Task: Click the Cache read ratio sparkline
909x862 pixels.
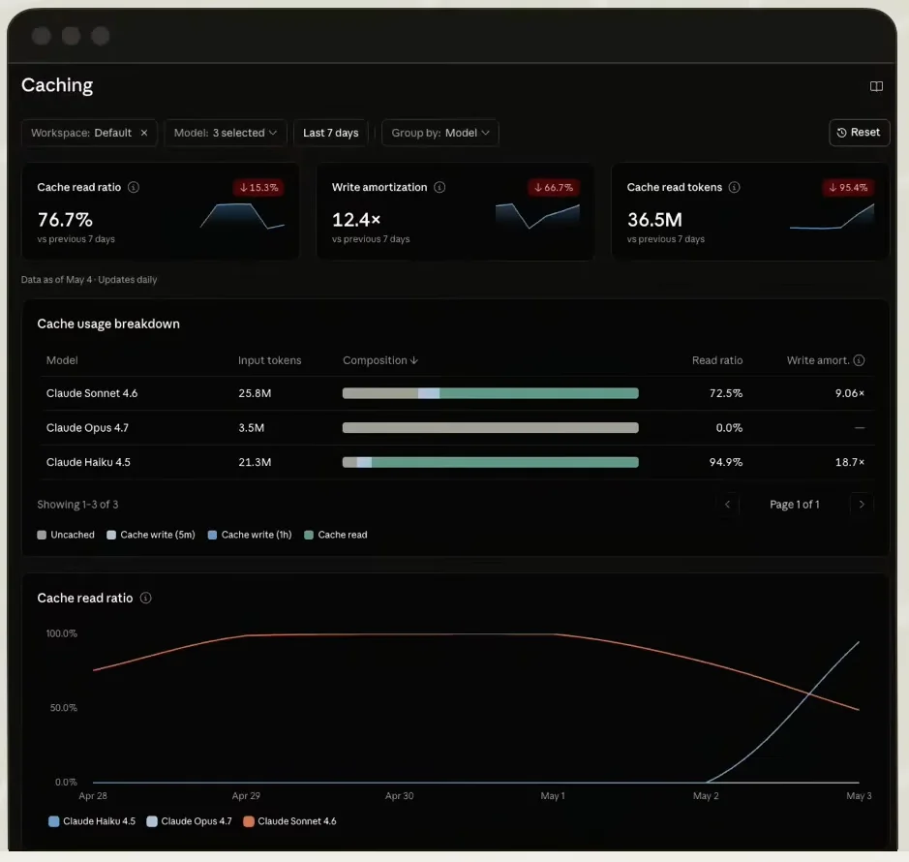Action: pos(242,216)
